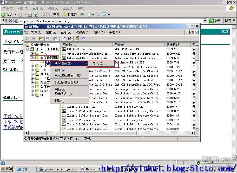Click the tree pane horizontal scrollbar left arrow
The width and height of the screenshot is (237, 173).
point(27,133)
